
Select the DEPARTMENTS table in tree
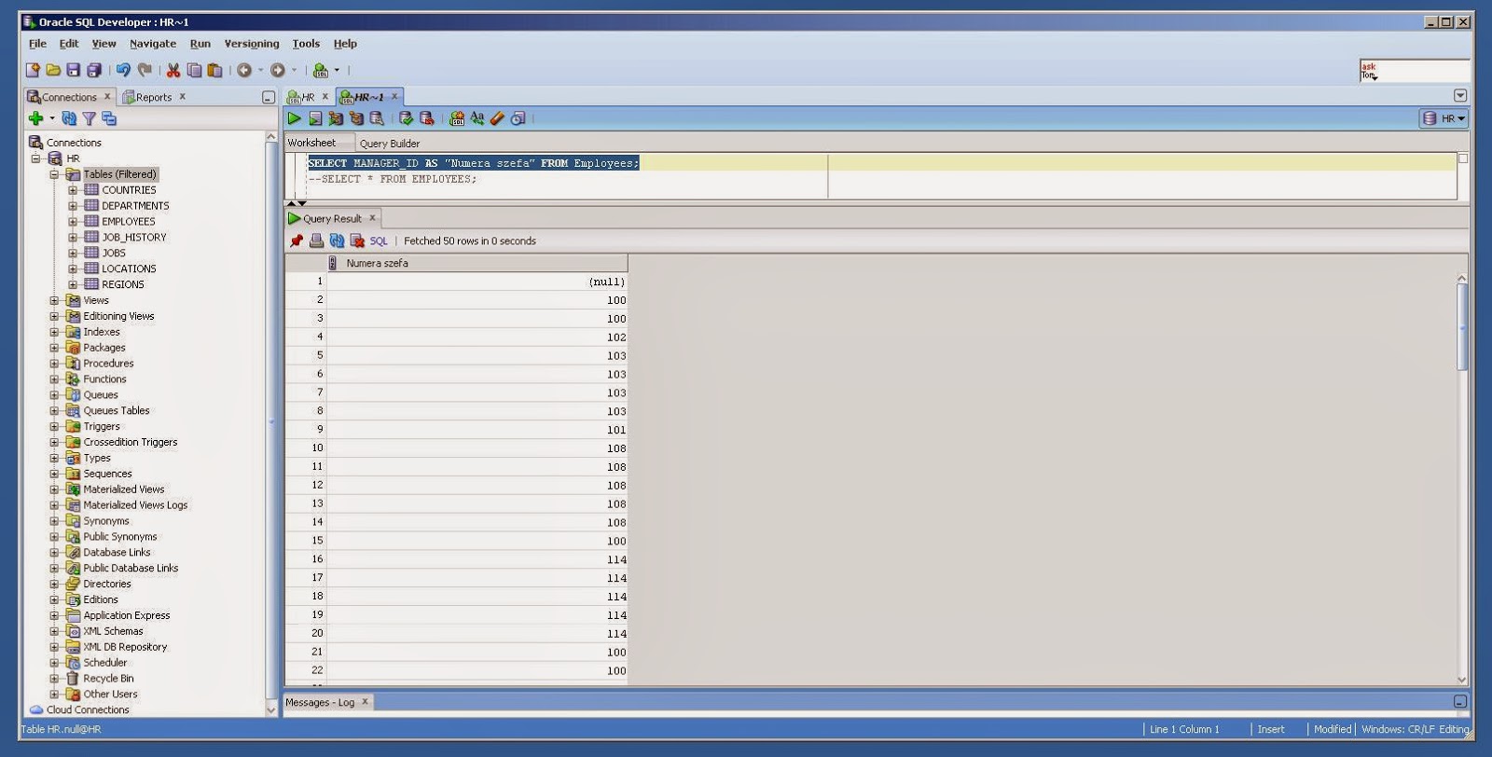click(135, 206)
